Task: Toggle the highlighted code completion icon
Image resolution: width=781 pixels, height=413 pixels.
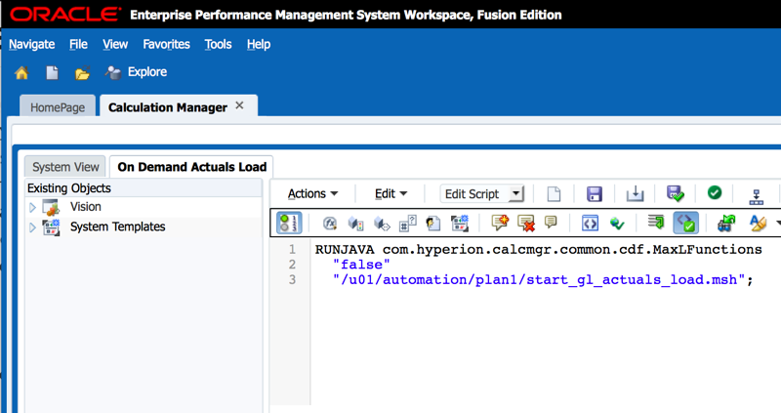Action: pos(685,223)
